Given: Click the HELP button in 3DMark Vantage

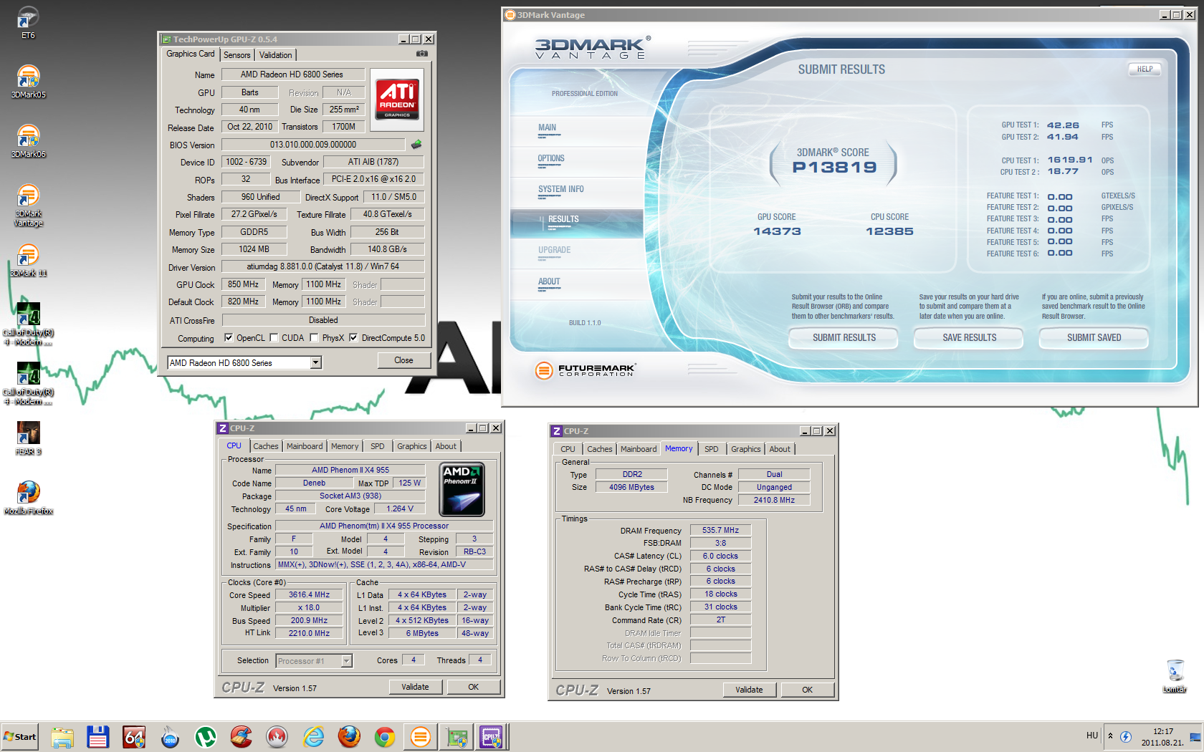Looking at the screenshot, I should (1145, 69).
